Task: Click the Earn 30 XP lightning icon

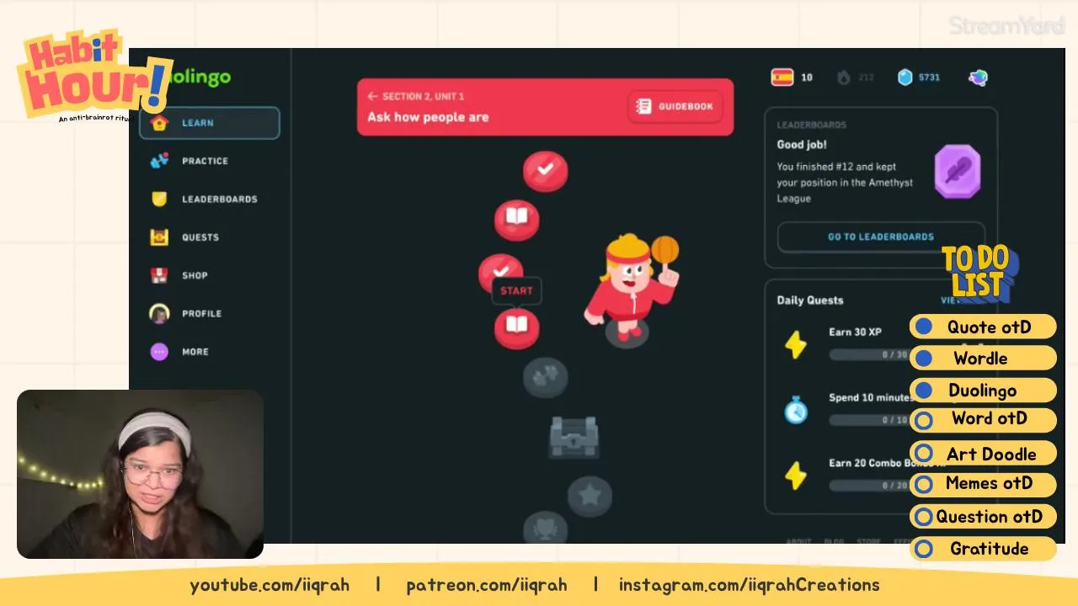Action: pyautogui.click(x=796, y=345)
